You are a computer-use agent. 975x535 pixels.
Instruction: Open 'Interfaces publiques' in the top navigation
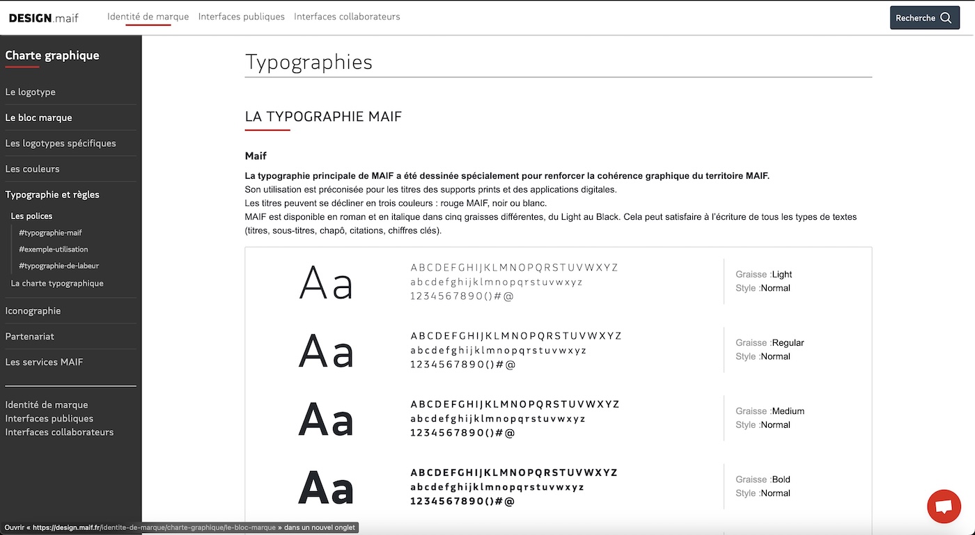[241, 16]
